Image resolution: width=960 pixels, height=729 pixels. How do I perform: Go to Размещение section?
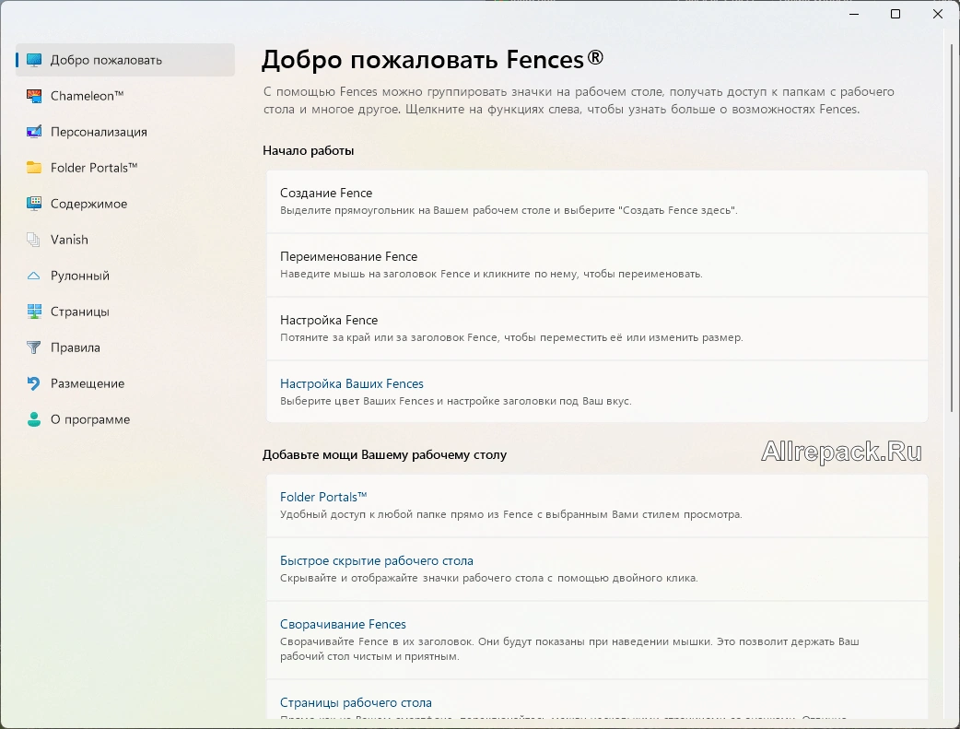[x=125, y=383]
